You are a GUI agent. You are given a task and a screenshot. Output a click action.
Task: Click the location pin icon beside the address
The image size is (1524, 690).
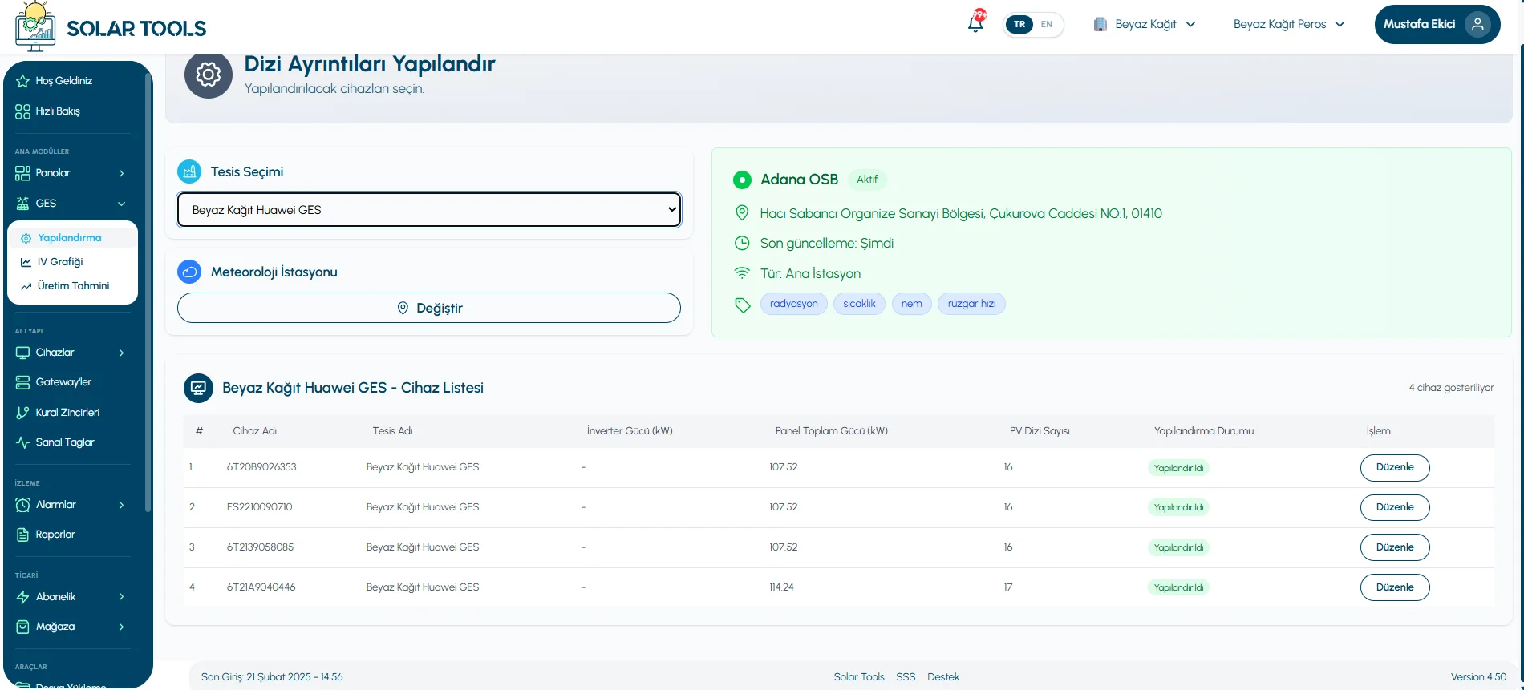pos(742,213)
